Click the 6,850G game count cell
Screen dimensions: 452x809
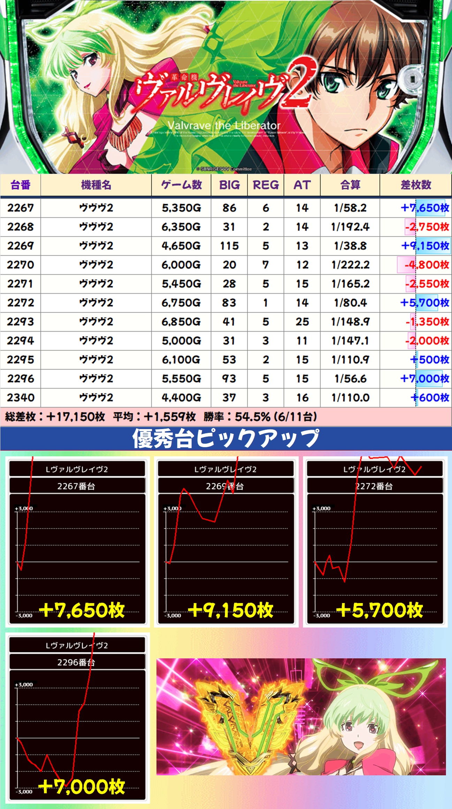(181, 322)
